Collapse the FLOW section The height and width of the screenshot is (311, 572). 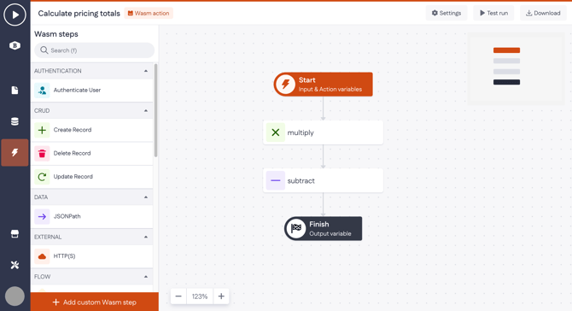pos(146,277)
